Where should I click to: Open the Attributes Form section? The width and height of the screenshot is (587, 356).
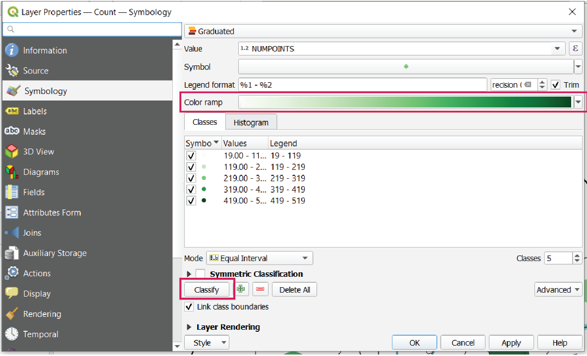tap(52, 213)
